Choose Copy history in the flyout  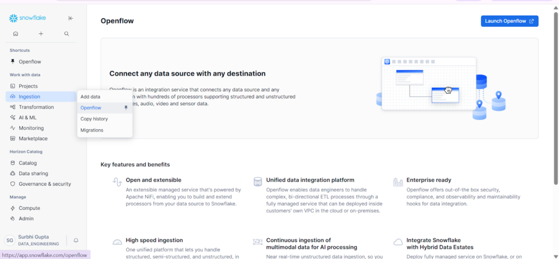pyautogui.click(x=94, y=119)
